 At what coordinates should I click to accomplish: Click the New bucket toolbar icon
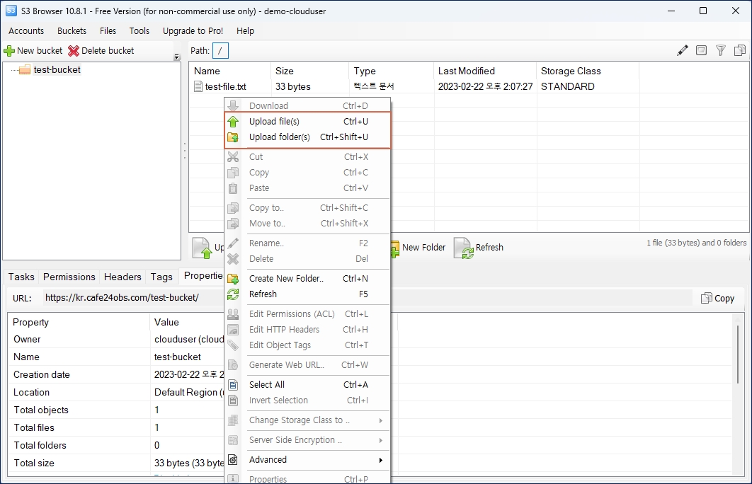pos(9,51)
